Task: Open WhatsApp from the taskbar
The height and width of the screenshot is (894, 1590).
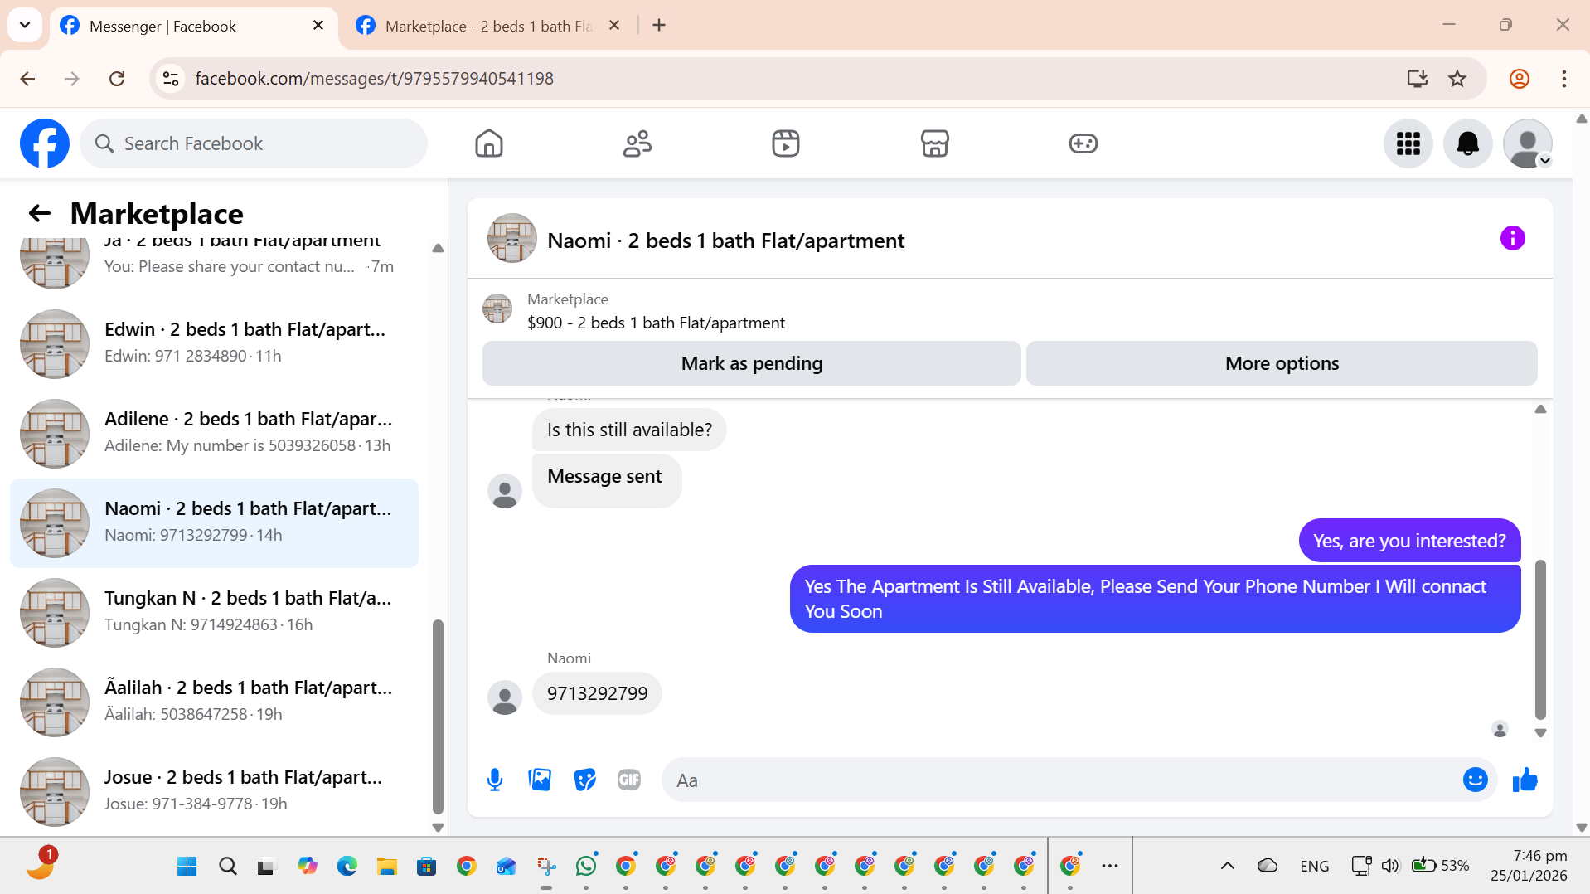Action: (586, 867)
